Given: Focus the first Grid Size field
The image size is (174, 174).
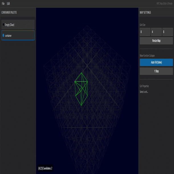Looking at the screenshot, I should pos(145,32).
